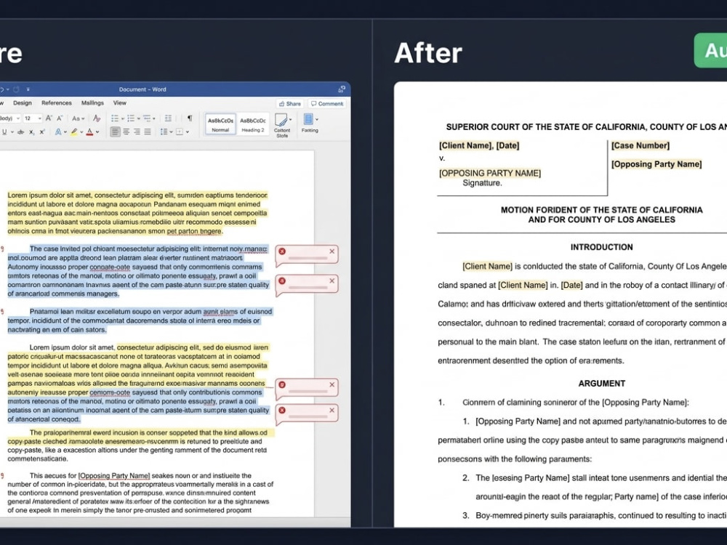
Task: Click the indent icon before the pilcrow
Action: click(x=169, y=118)
